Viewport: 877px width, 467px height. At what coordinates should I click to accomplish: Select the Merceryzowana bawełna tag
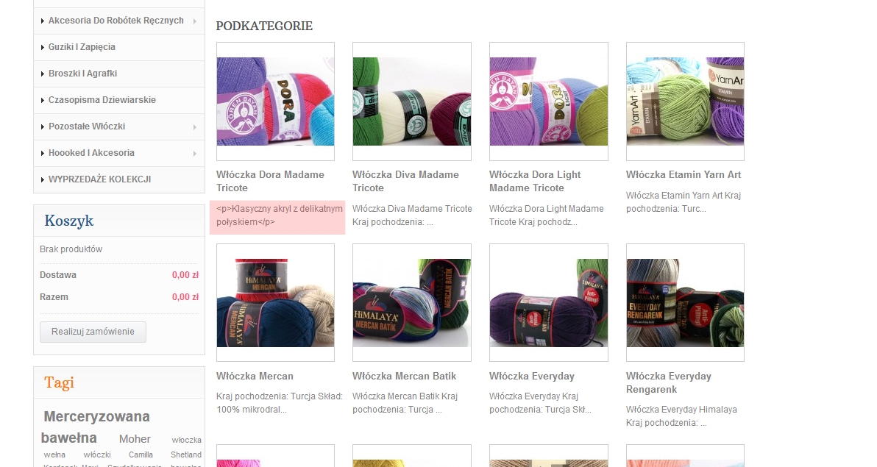click(x=95, y=427)
